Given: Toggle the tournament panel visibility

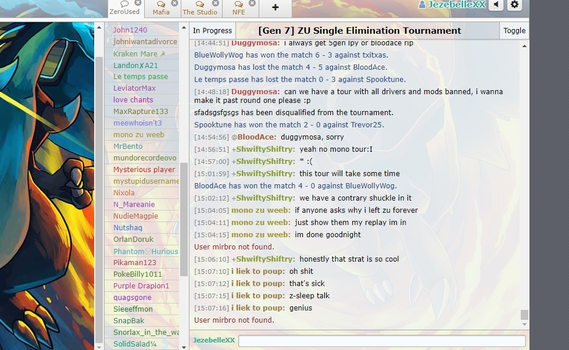Looking at the screenshot, I should [514, 31].
